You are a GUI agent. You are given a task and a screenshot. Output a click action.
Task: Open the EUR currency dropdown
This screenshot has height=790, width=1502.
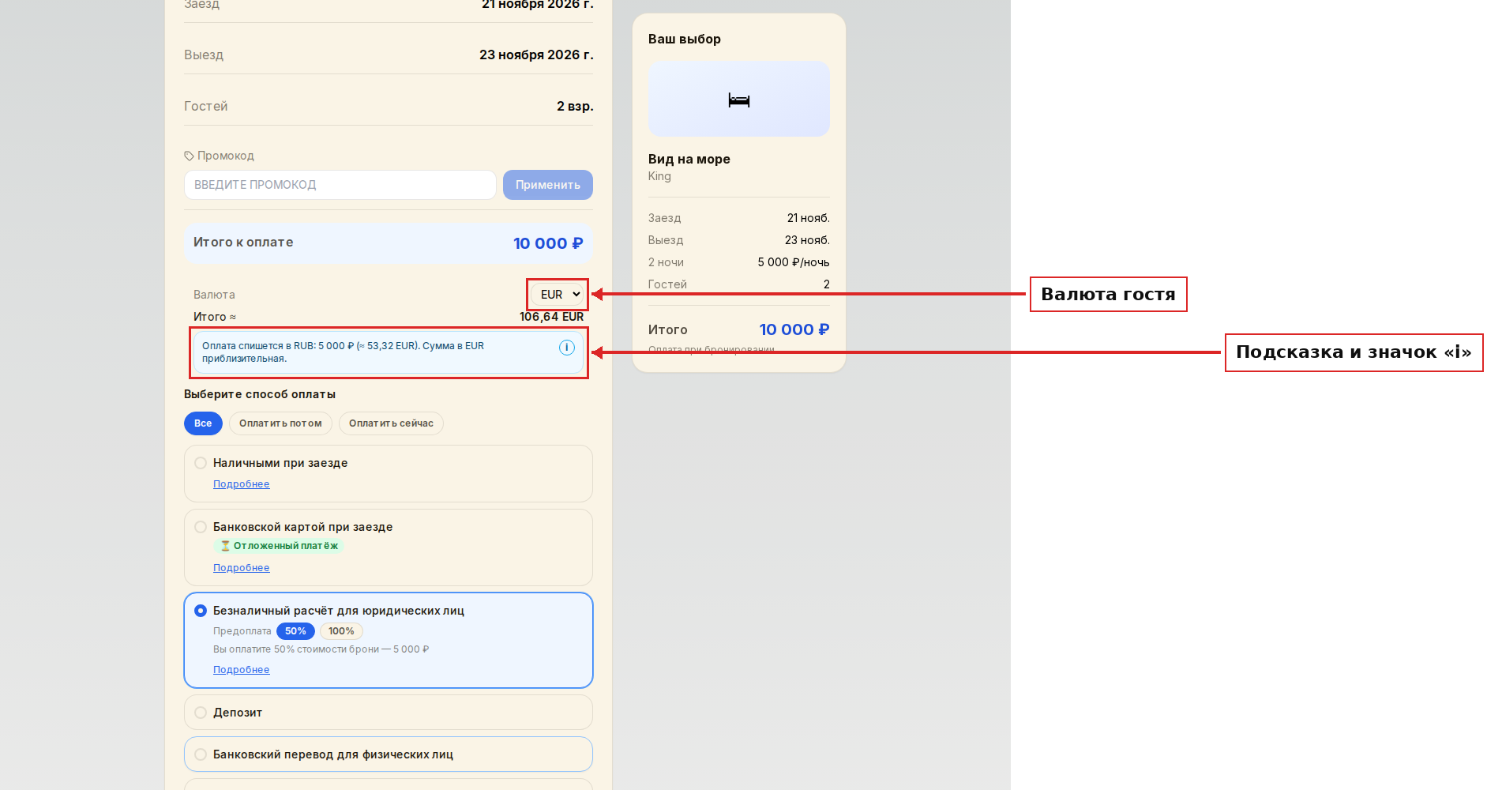(x=558, y=295)
